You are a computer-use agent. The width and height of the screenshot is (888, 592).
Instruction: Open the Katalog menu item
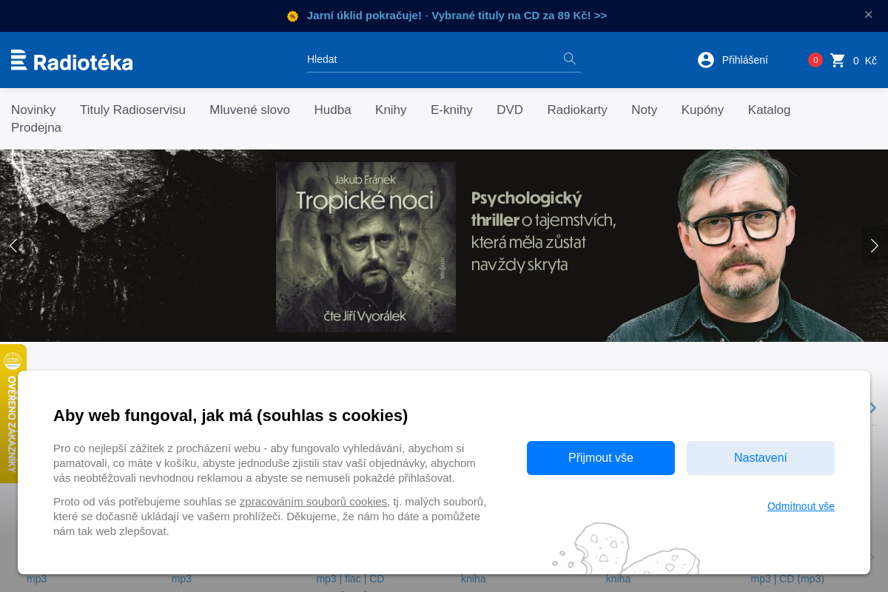(x=769, y=110)
